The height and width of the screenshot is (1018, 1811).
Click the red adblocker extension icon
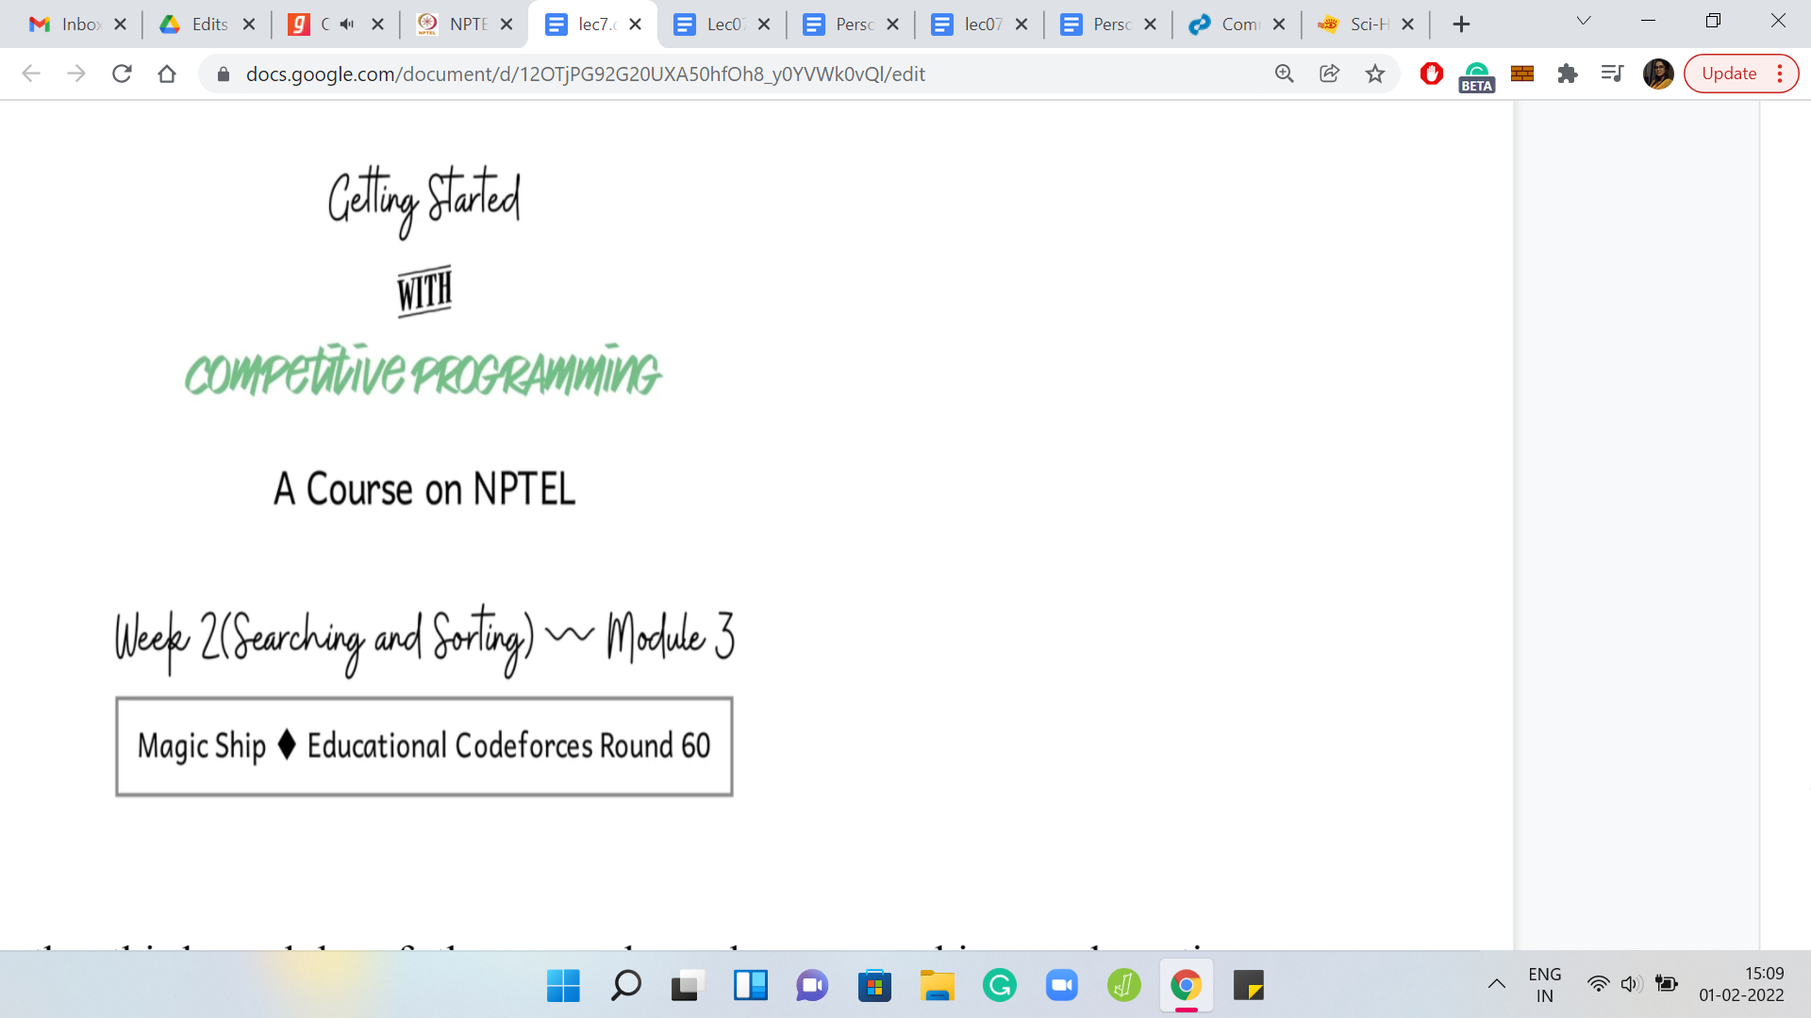(x=1431, y=74)
